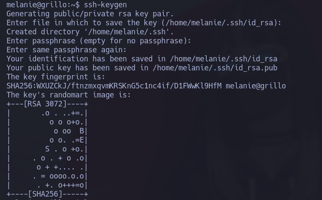Click the 'Enter passphrase (empty for no passphrase)' line

98,41
